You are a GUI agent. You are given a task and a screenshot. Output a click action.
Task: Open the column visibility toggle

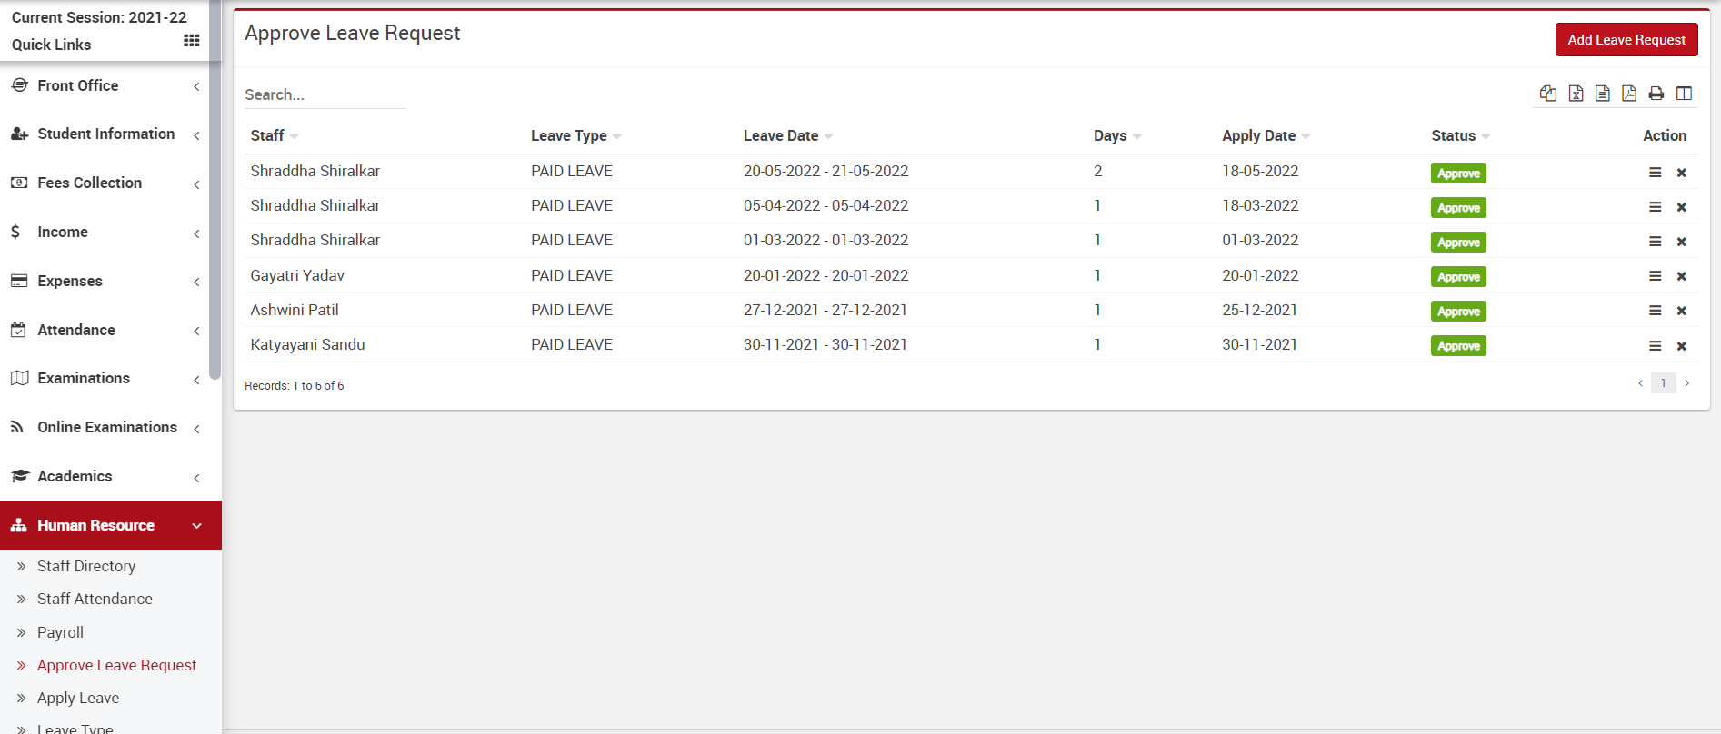pyautogui.click(x=1684, y=94)
